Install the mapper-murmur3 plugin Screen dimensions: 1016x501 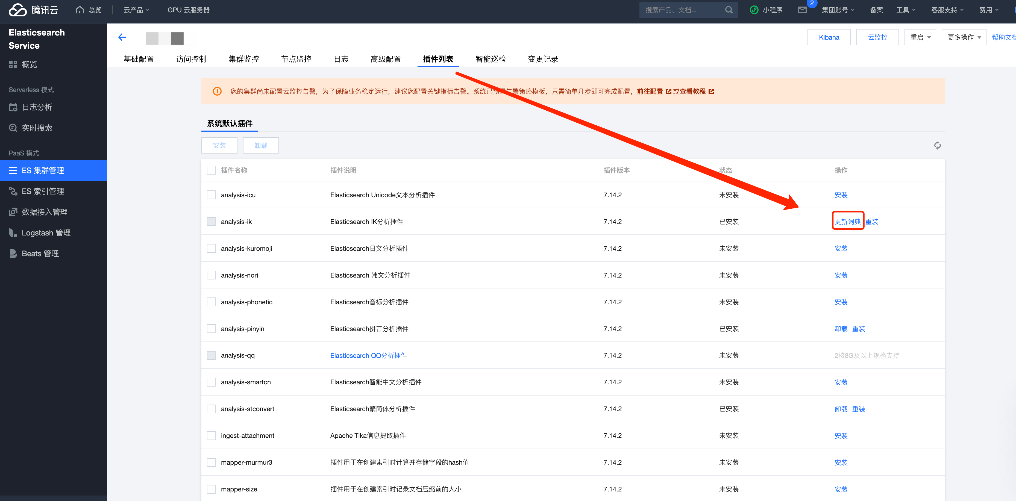[x=841, y=462]
